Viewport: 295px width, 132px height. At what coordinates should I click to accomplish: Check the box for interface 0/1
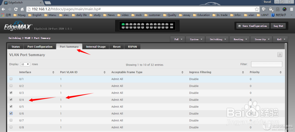(11, 79)
